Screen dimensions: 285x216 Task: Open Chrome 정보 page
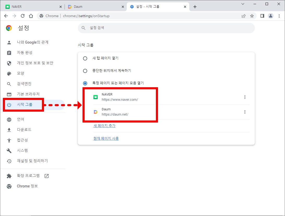pos(33,186)
